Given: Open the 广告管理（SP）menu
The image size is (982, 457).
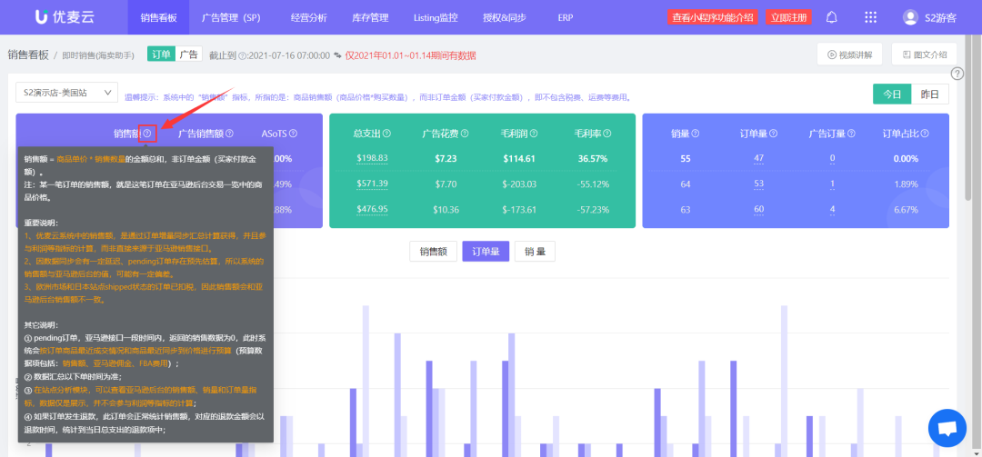Looking at the screenshot, I should 230,17.
